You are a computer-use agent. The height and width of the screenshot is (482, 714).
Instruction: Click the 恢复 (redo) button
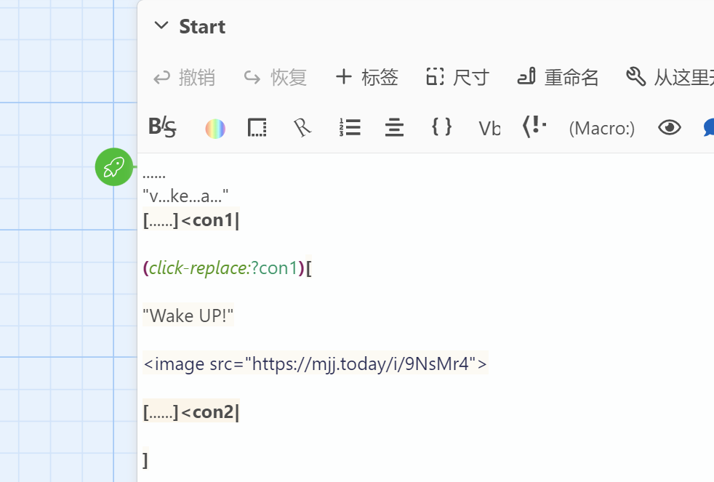click(275, 77)
